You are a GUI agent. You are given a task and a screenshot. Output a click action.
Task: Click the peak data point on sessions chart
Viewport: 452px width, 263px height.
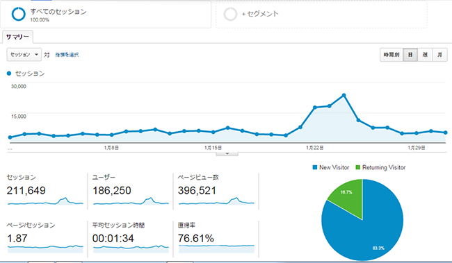[344, 95]
